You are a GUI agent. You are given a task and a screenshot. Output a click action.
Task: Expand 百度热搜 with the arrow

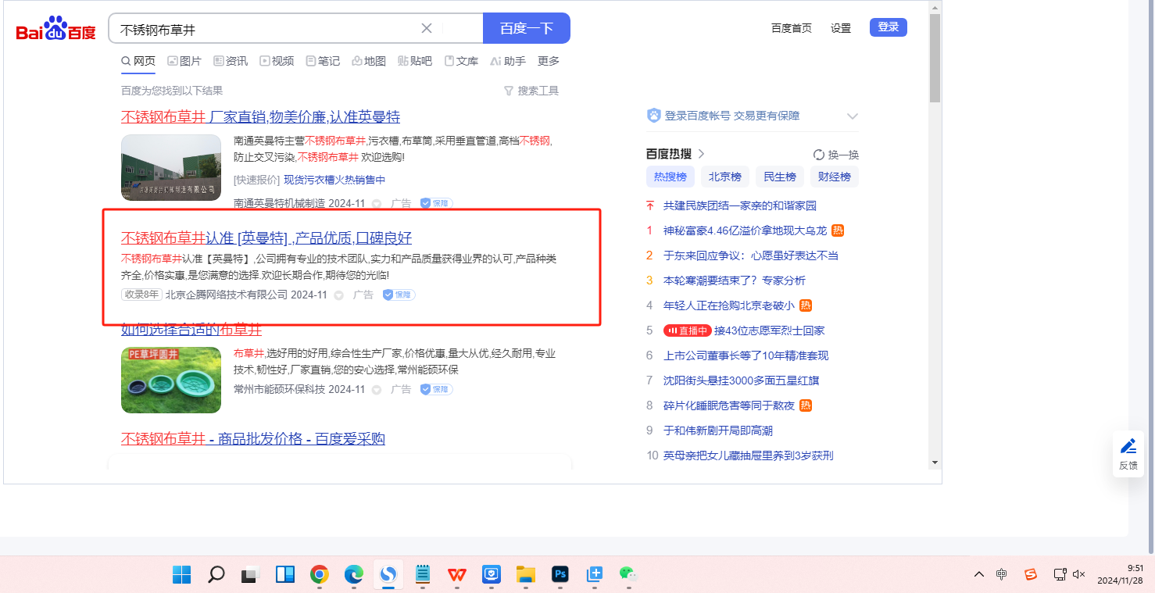pos(701,154)
